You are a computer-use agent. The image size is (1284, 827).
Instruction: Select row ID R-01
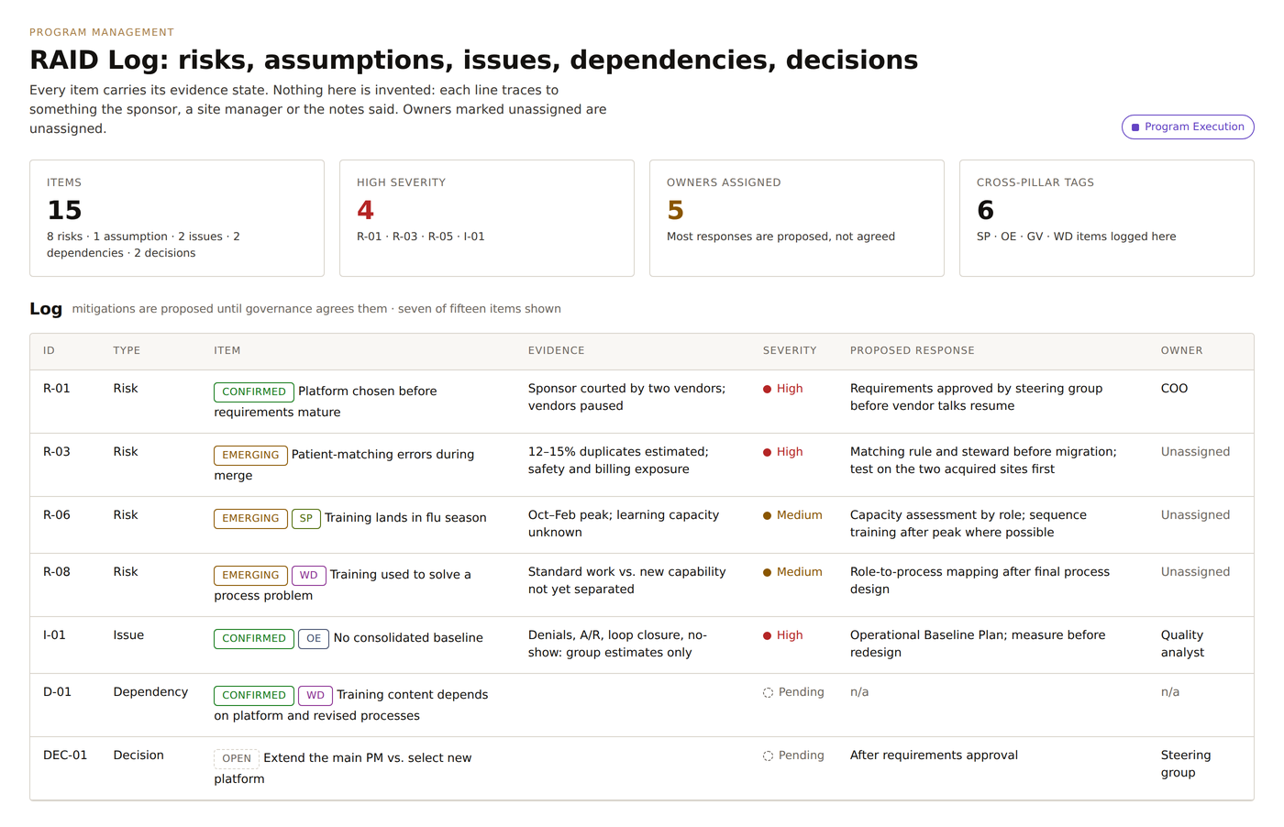[57, 389]
